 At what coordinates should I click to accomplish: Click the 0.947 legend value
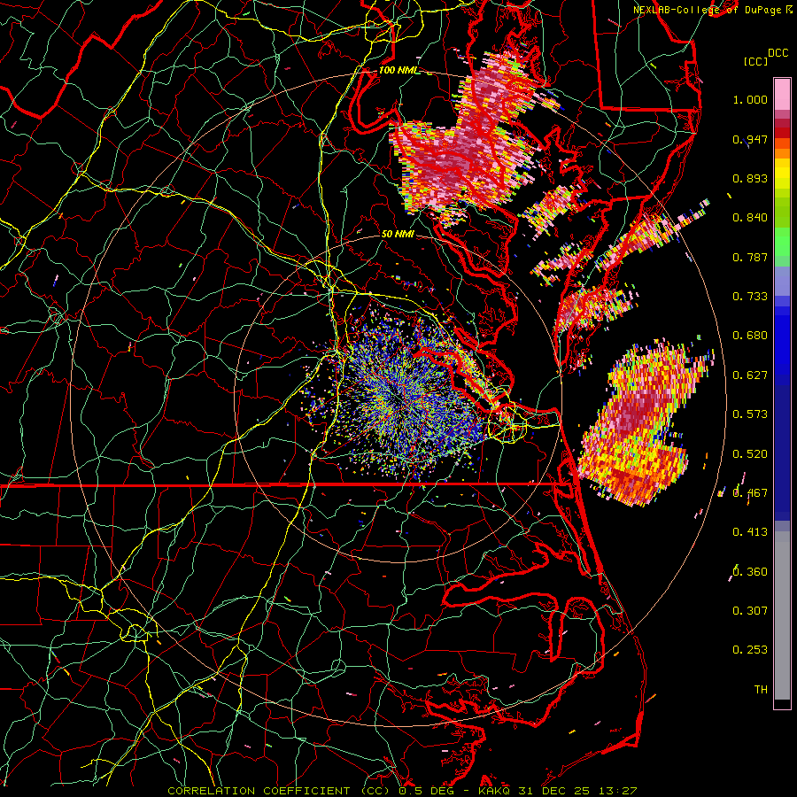click(750, 139)
